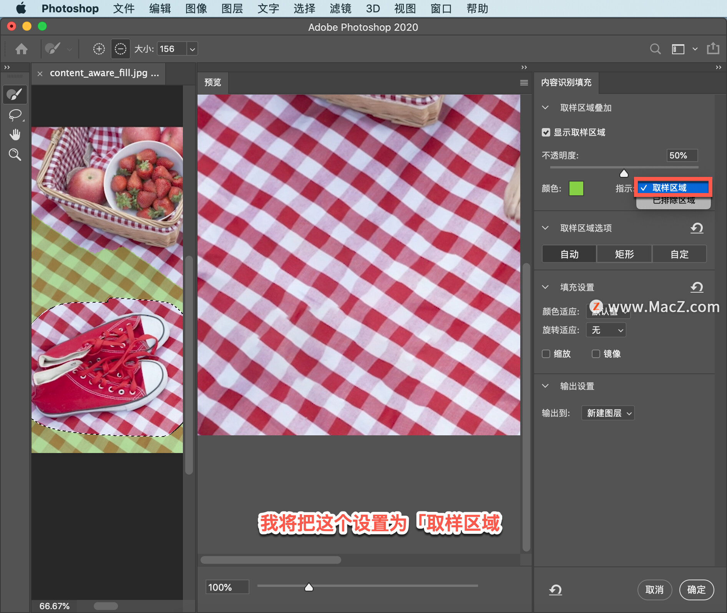Click the search magnifier icon in the options bar

tap(655, 49)
